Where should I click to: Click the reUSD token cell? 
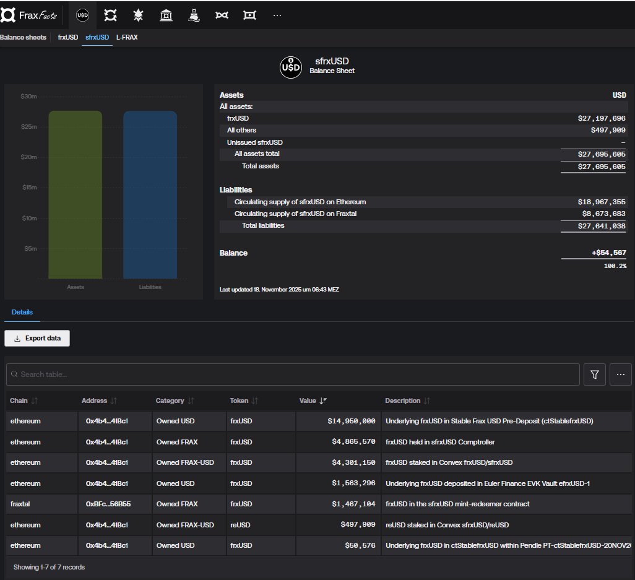[240, 525]
